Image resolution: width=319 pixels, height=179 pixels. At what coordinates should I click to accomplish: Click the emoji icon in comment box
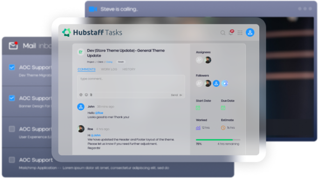click(86, 95)
